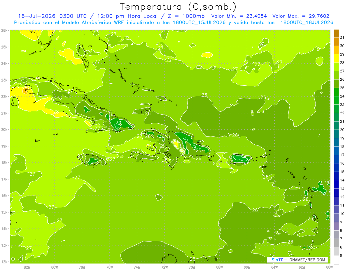This screenshot has height=271, width=350.
Task: Click the colorbar scale label '20'
Action: (x=342, y=130)
